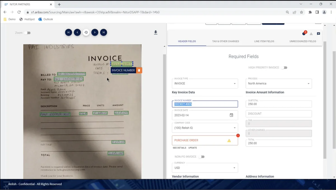Go to previous document page
Viewport: 336px width, 190px height.
[77, 32]
